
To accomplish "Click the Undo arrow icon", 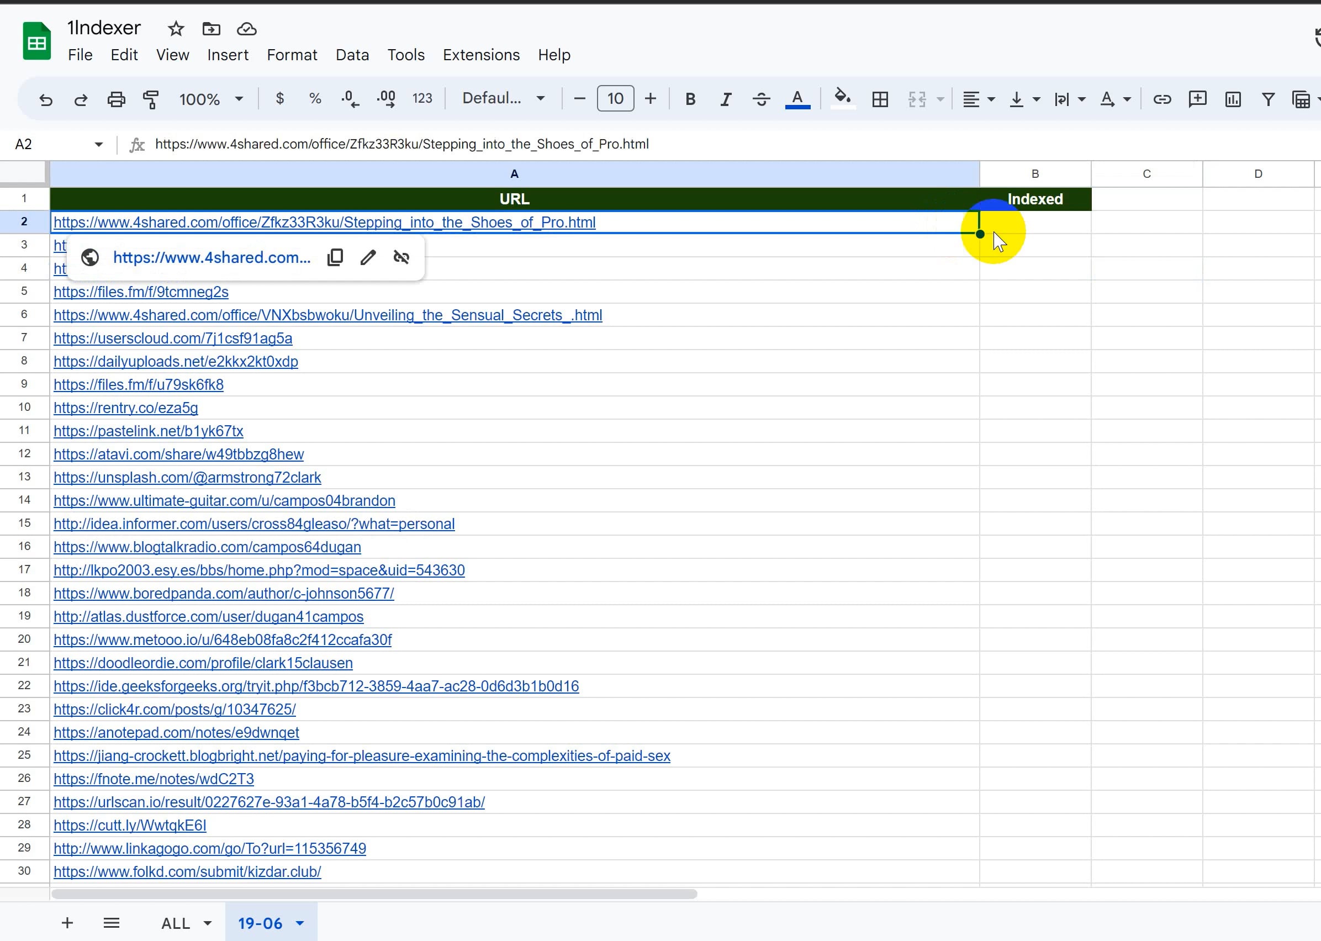I will pyautogui.click(x=46, y=99).
